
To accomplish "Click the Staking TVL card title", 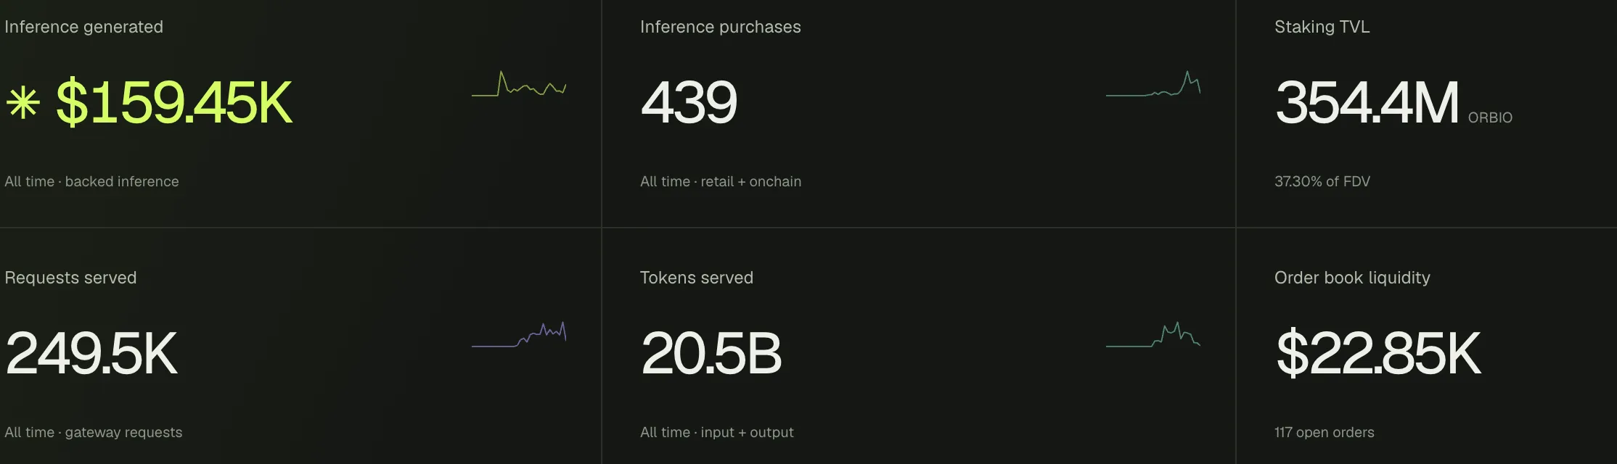I will pyautogui.click(x=1322, y=28).
